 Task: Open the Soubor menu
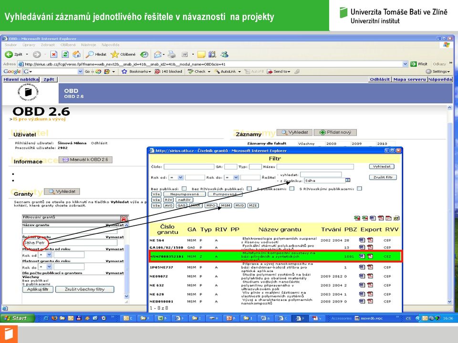point(10,45)
